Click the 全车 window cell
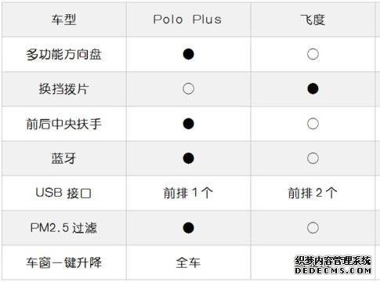The height and width of the screenshot is (282, 380). [x=188, y=262]
